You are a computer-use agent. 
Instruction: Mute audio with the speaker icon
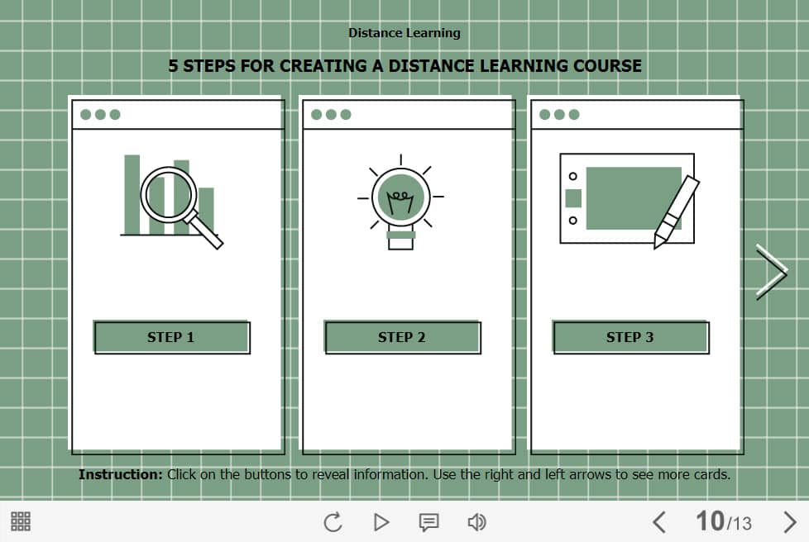pos(476,521)
